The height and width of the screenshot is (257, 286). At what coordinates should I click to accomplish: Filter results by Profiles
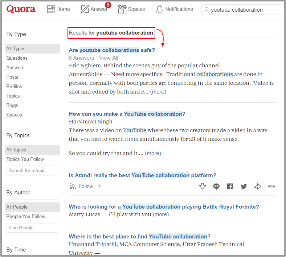point(14,86)
